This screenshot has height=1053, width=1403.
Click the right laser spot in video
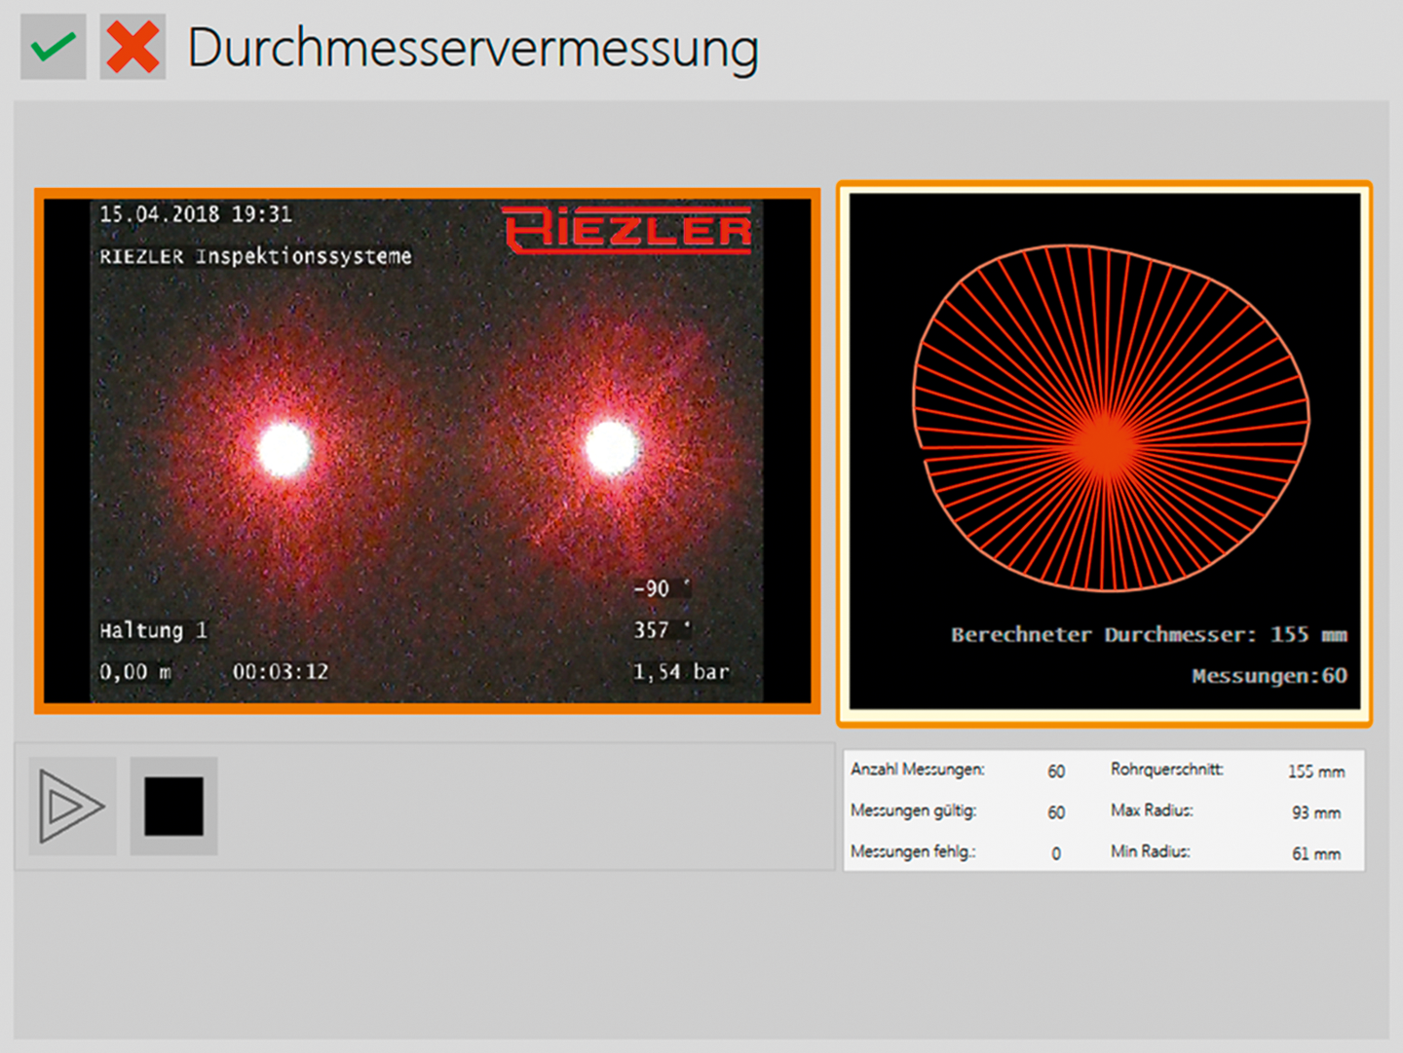click(612, 448)
